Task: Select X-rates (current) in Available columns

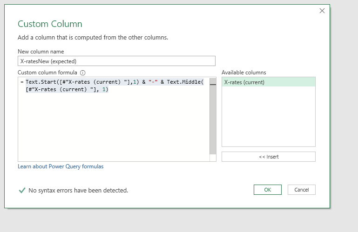Action: 269,82
